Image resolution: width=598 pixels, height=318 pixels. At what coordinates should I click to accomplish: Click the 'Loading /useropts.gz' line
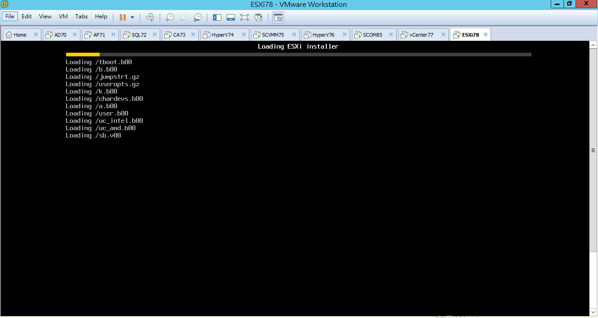[102, 84]
